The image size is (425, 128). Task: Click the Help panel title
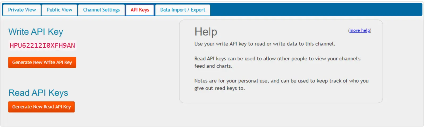point(206,32)
